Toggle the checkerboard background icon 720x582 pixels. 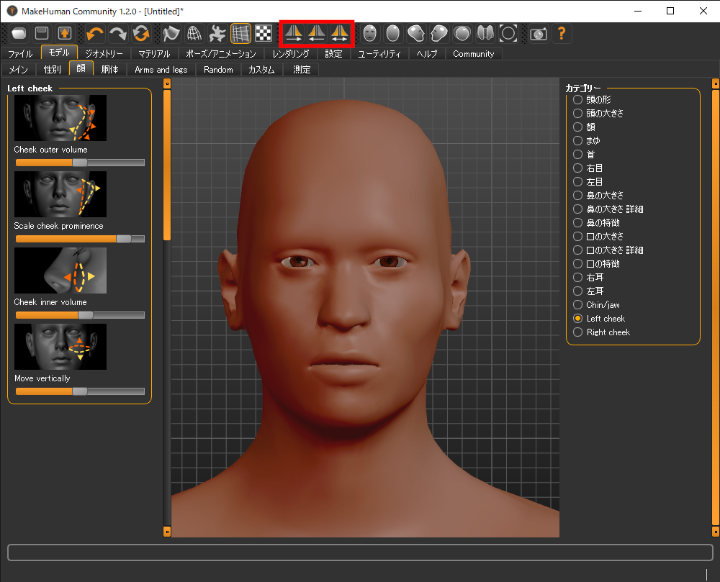[264, 33]
